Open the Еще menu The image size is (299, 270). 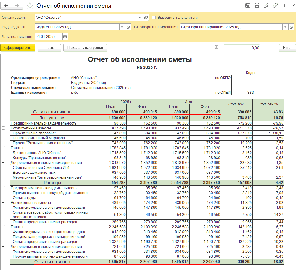287,48
